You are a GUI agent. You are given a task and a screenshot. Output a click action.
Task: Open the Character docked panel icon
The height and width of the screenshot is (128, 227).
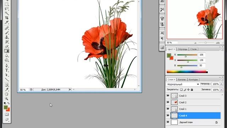pos(162,33)
